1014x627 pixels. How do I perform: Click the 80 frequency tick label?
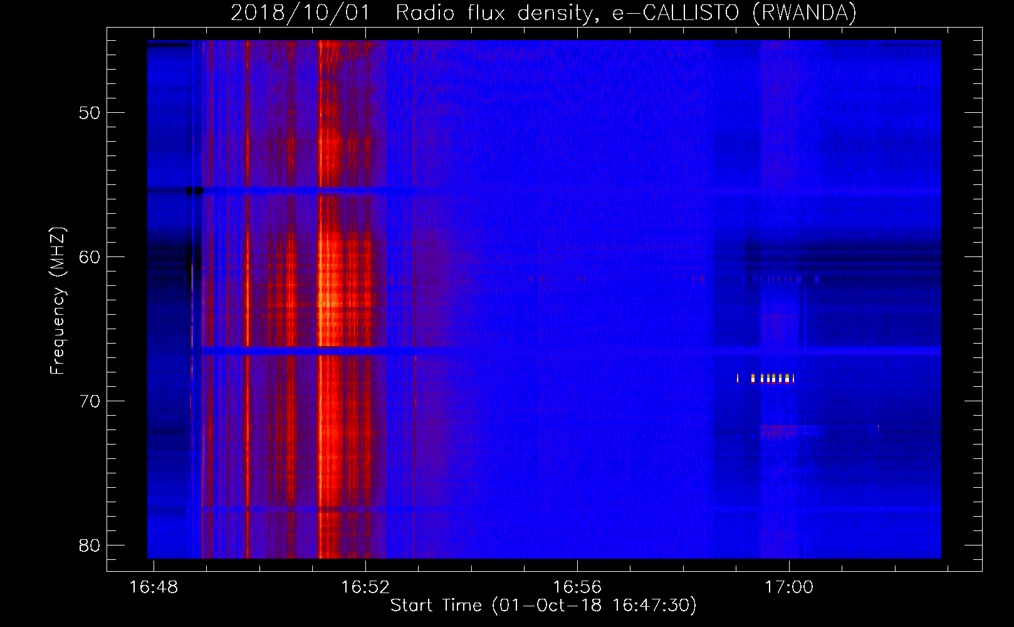[90, 545]
